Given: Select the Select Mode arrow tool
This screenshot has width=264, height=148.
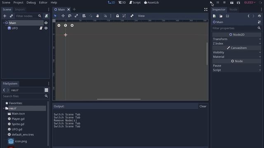Looking at the screenshot, I should point(55,16).
